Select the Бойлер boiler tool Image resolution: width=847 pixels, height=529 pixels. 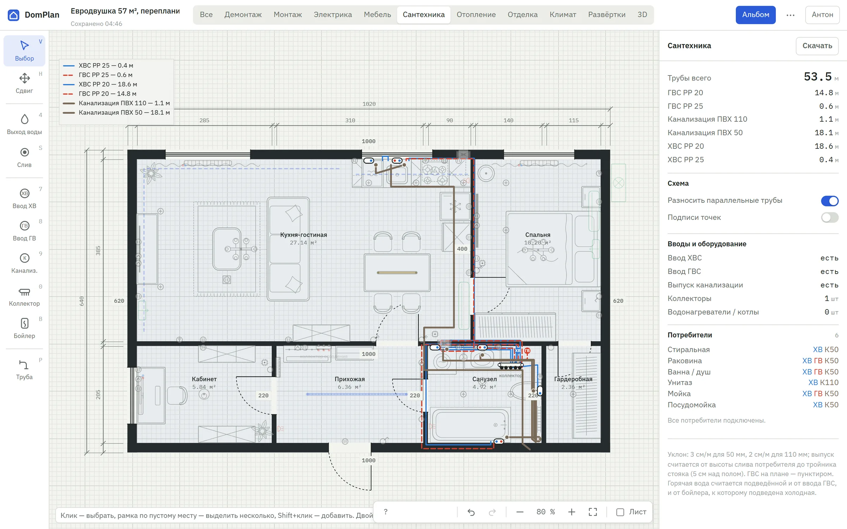[x=24, y=329]
